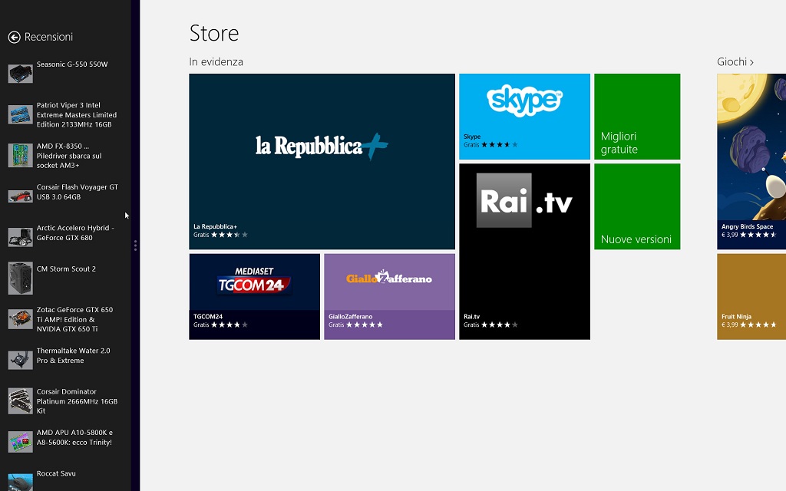786x491 pixels.
Task: Open the Arctic Accelero Hybrid thumbnail
Action: [x=21, y=237]
